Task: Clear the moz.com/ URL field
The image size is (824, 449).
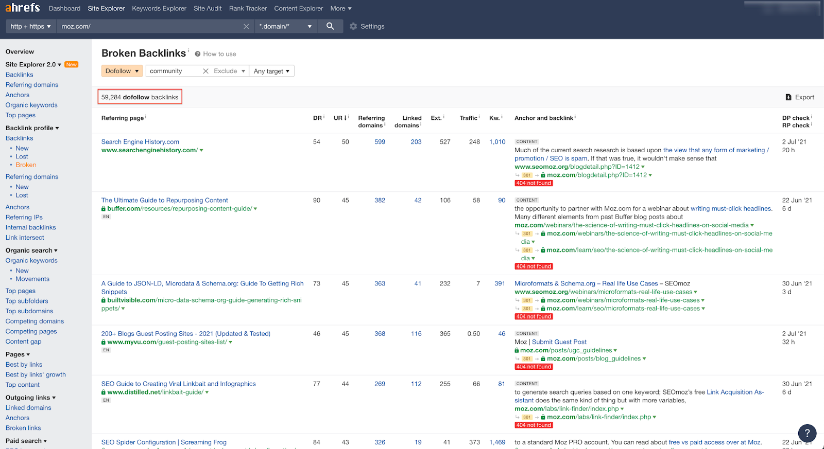Action: 246,26
